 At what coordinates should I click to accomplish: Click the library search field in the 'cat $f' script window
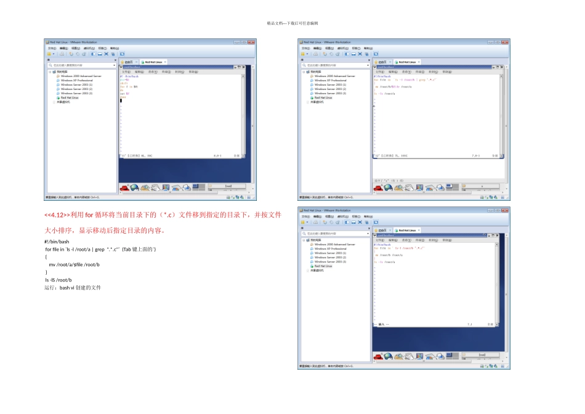tap(82, 65)
